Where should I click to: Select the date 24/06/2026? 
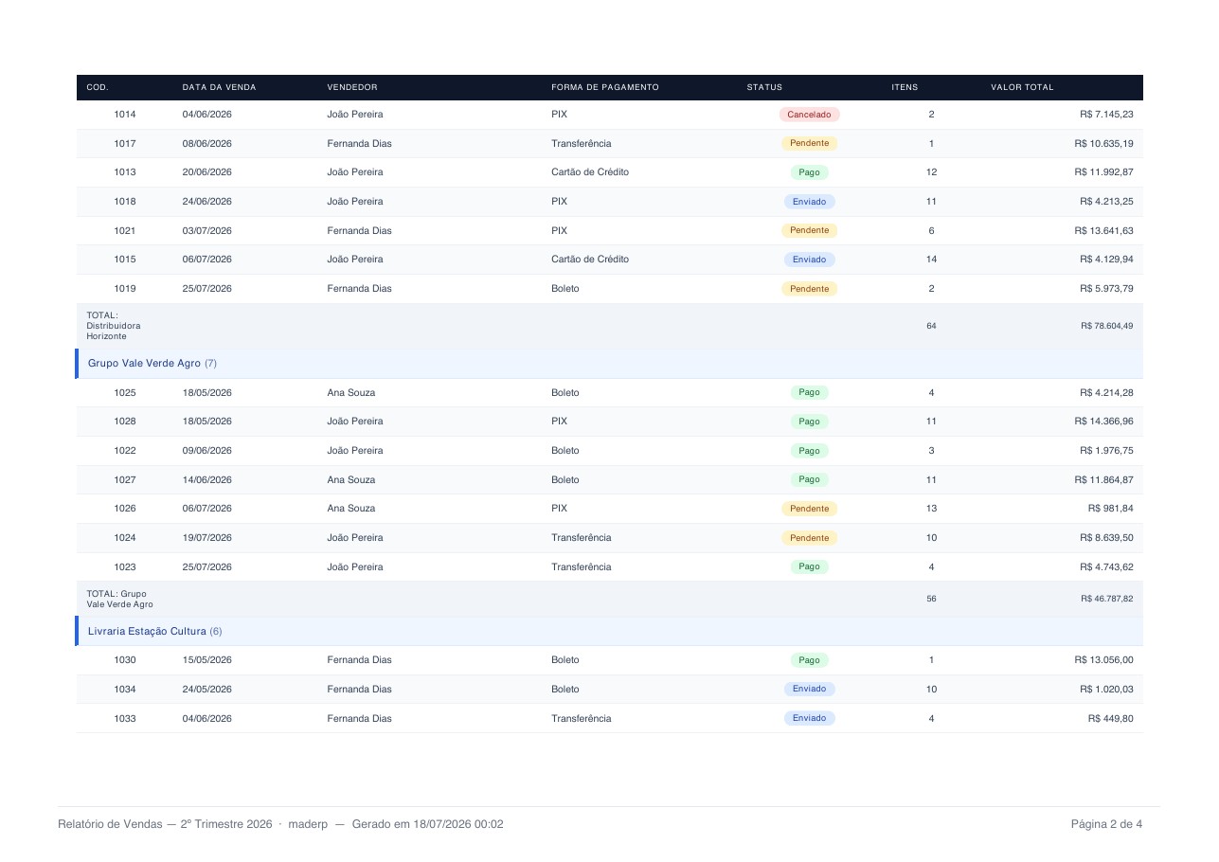click(x=207, y=202)
